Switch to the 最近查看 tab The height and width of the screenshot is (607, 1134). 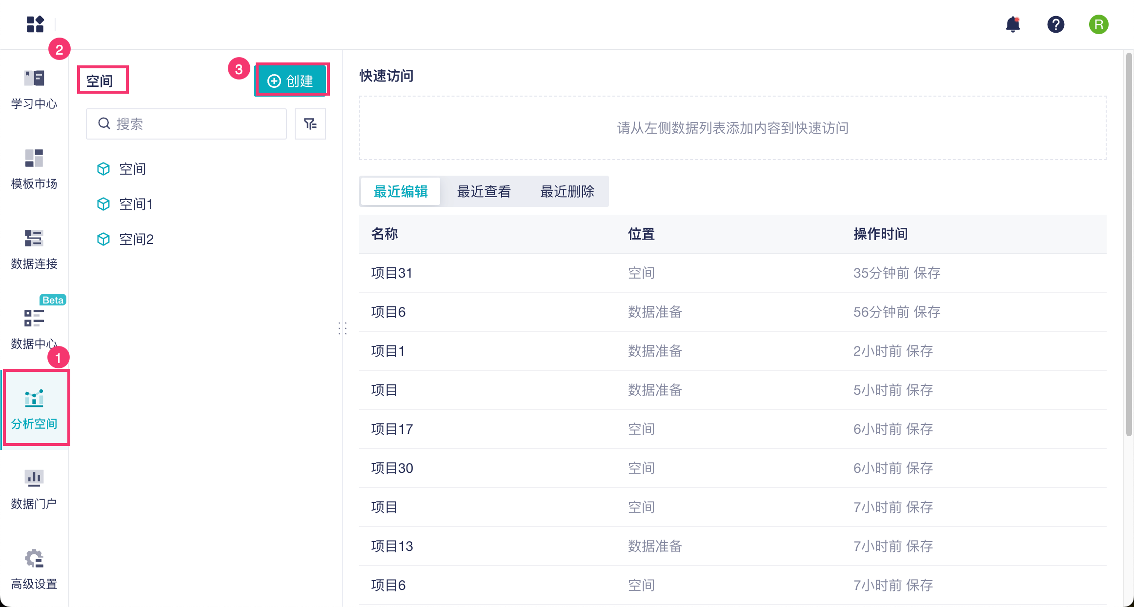[484, 191]
